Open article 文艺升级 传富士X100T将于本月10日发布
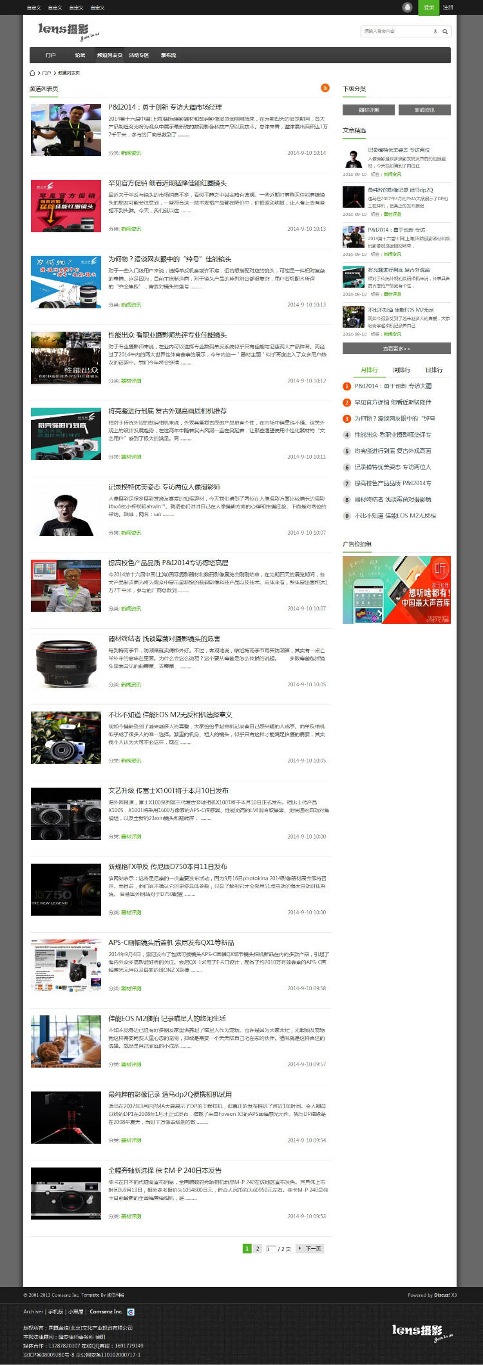 pos(168,790)
